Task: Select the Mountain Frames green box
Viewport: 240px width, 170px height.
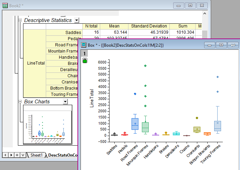Action: pos(145,127)
